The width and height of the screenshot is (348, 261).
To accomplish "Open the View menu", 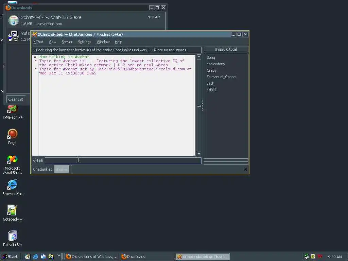I will pos(53,42).
